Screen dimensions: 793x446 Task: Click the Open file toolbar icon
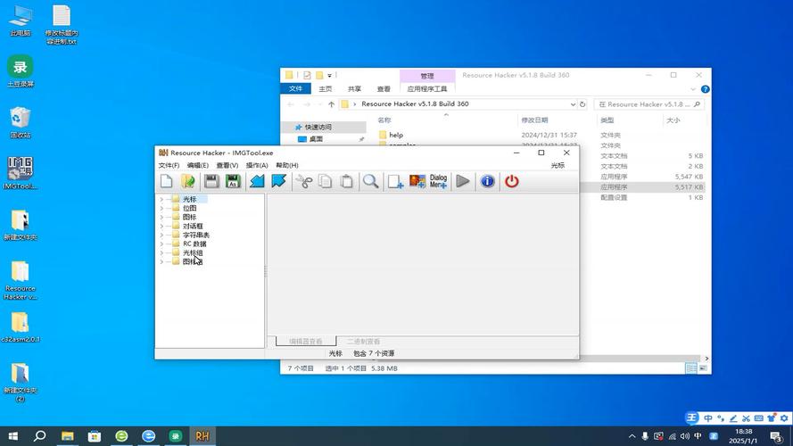188,181
